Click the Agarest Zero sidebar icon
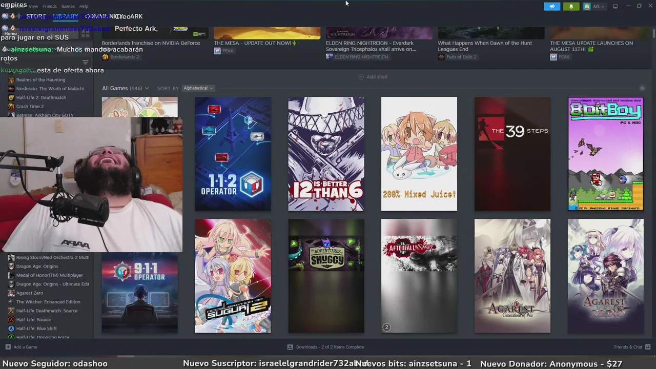656x369 pixels. coord(11,293)
